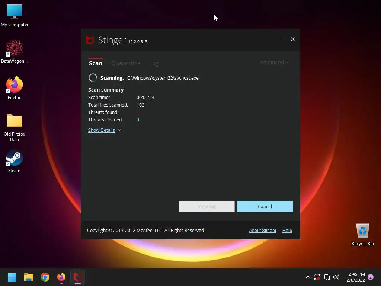Open the notification count badge
Image resolution: width=381 pixels, height=286 pixels.
click(371, 277)
